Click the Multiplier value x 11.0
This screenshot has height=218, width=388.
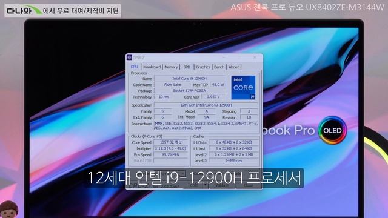pyautogui.click(x=171, y=148)
